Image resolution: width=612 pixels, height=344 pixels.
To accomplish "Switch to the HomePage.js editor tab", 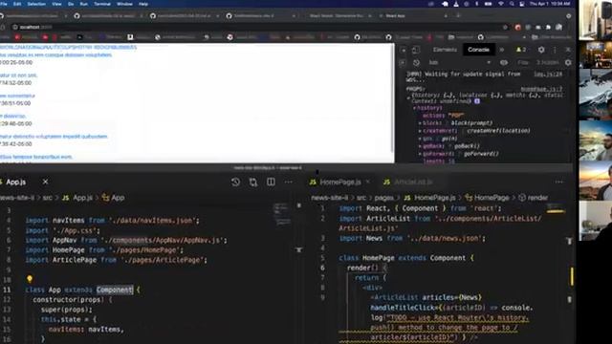I will pos(340,183).
